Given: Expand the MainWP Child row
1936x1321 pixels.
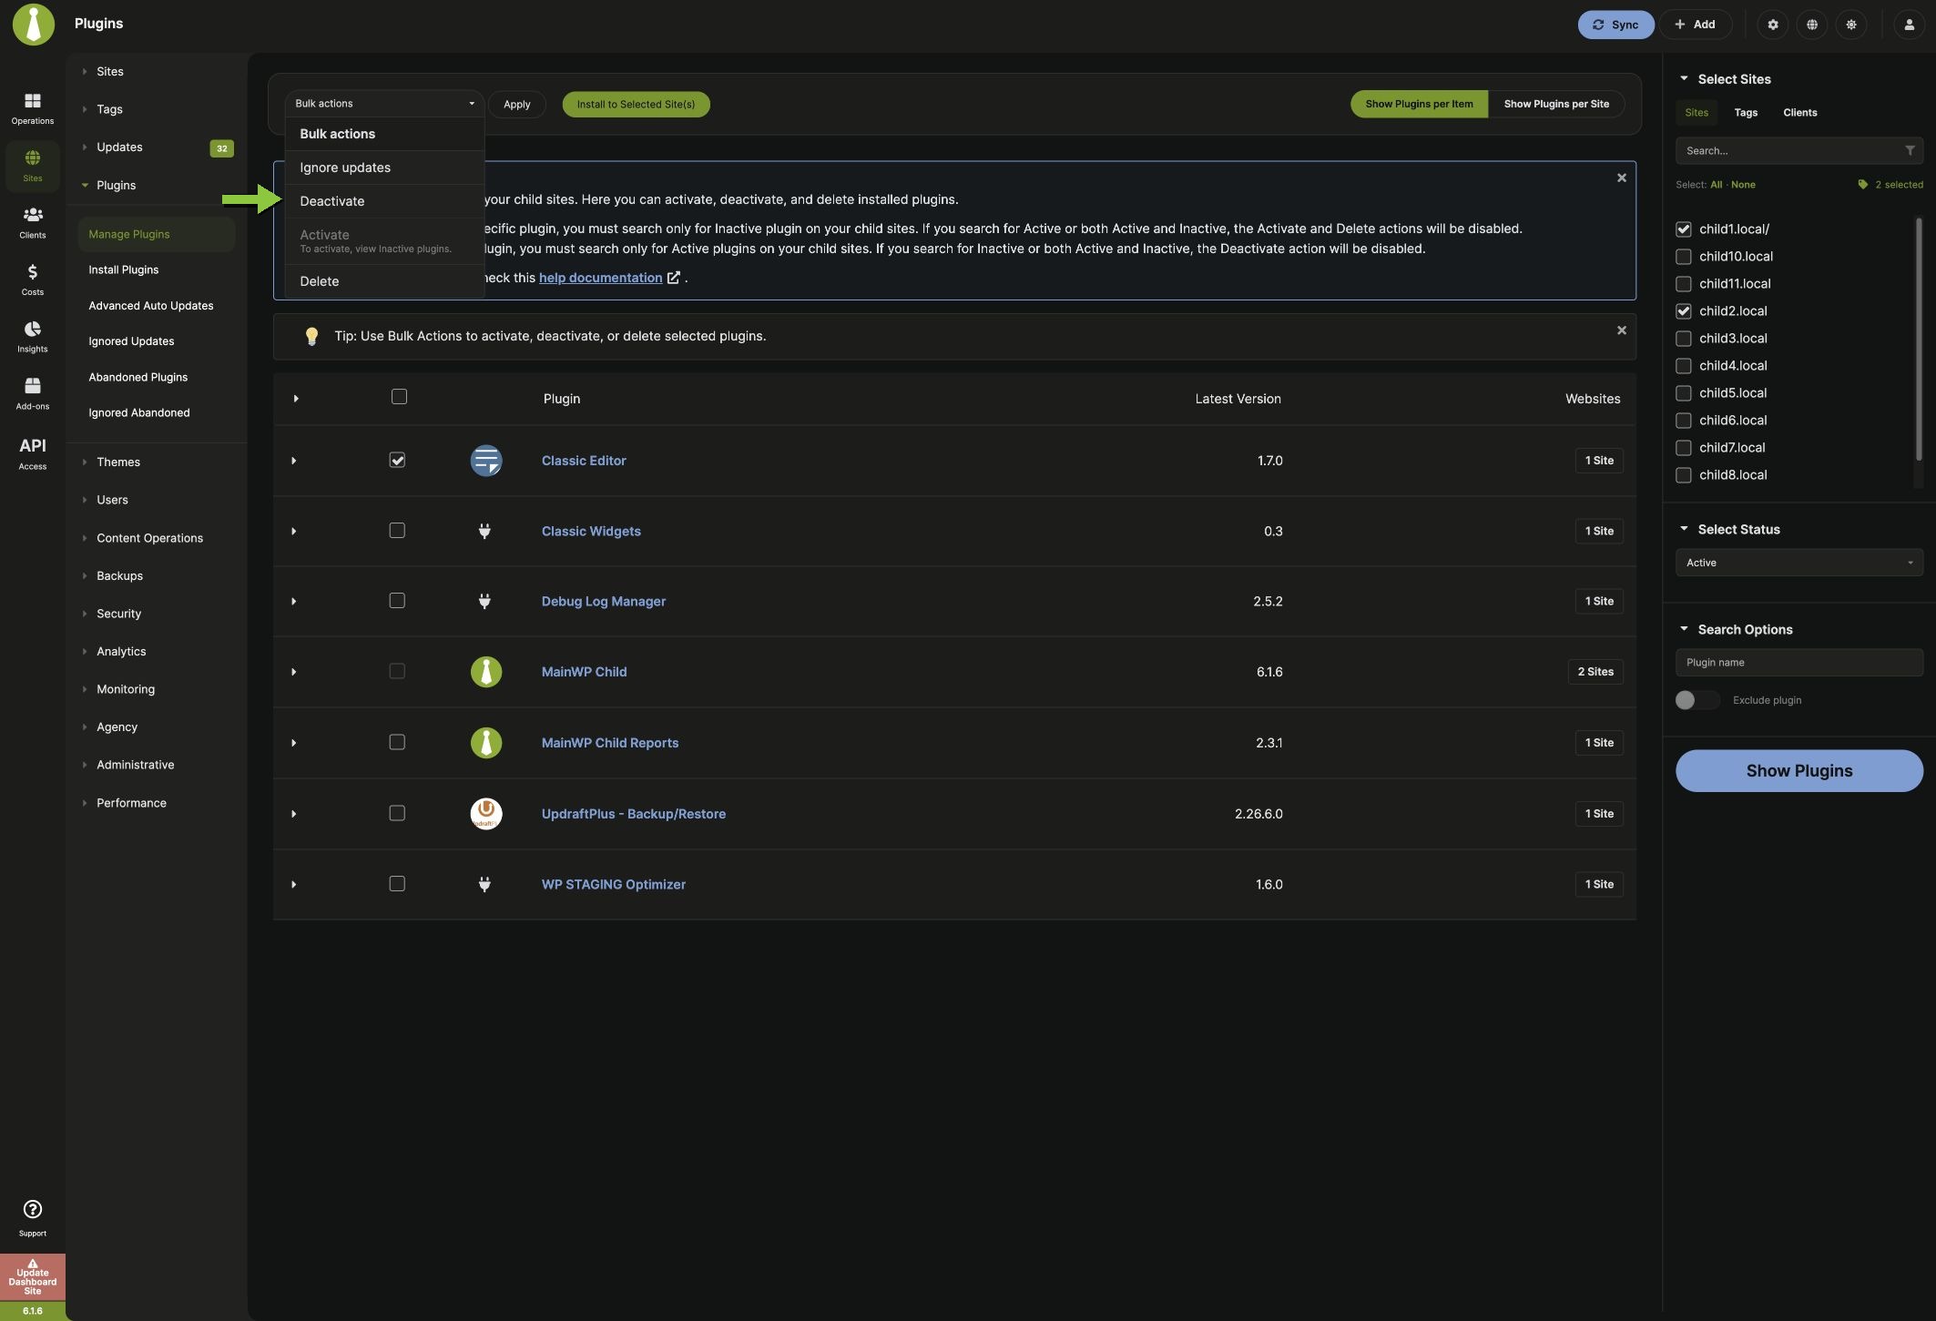Looking at the screenshot, I should click(294, 672).
